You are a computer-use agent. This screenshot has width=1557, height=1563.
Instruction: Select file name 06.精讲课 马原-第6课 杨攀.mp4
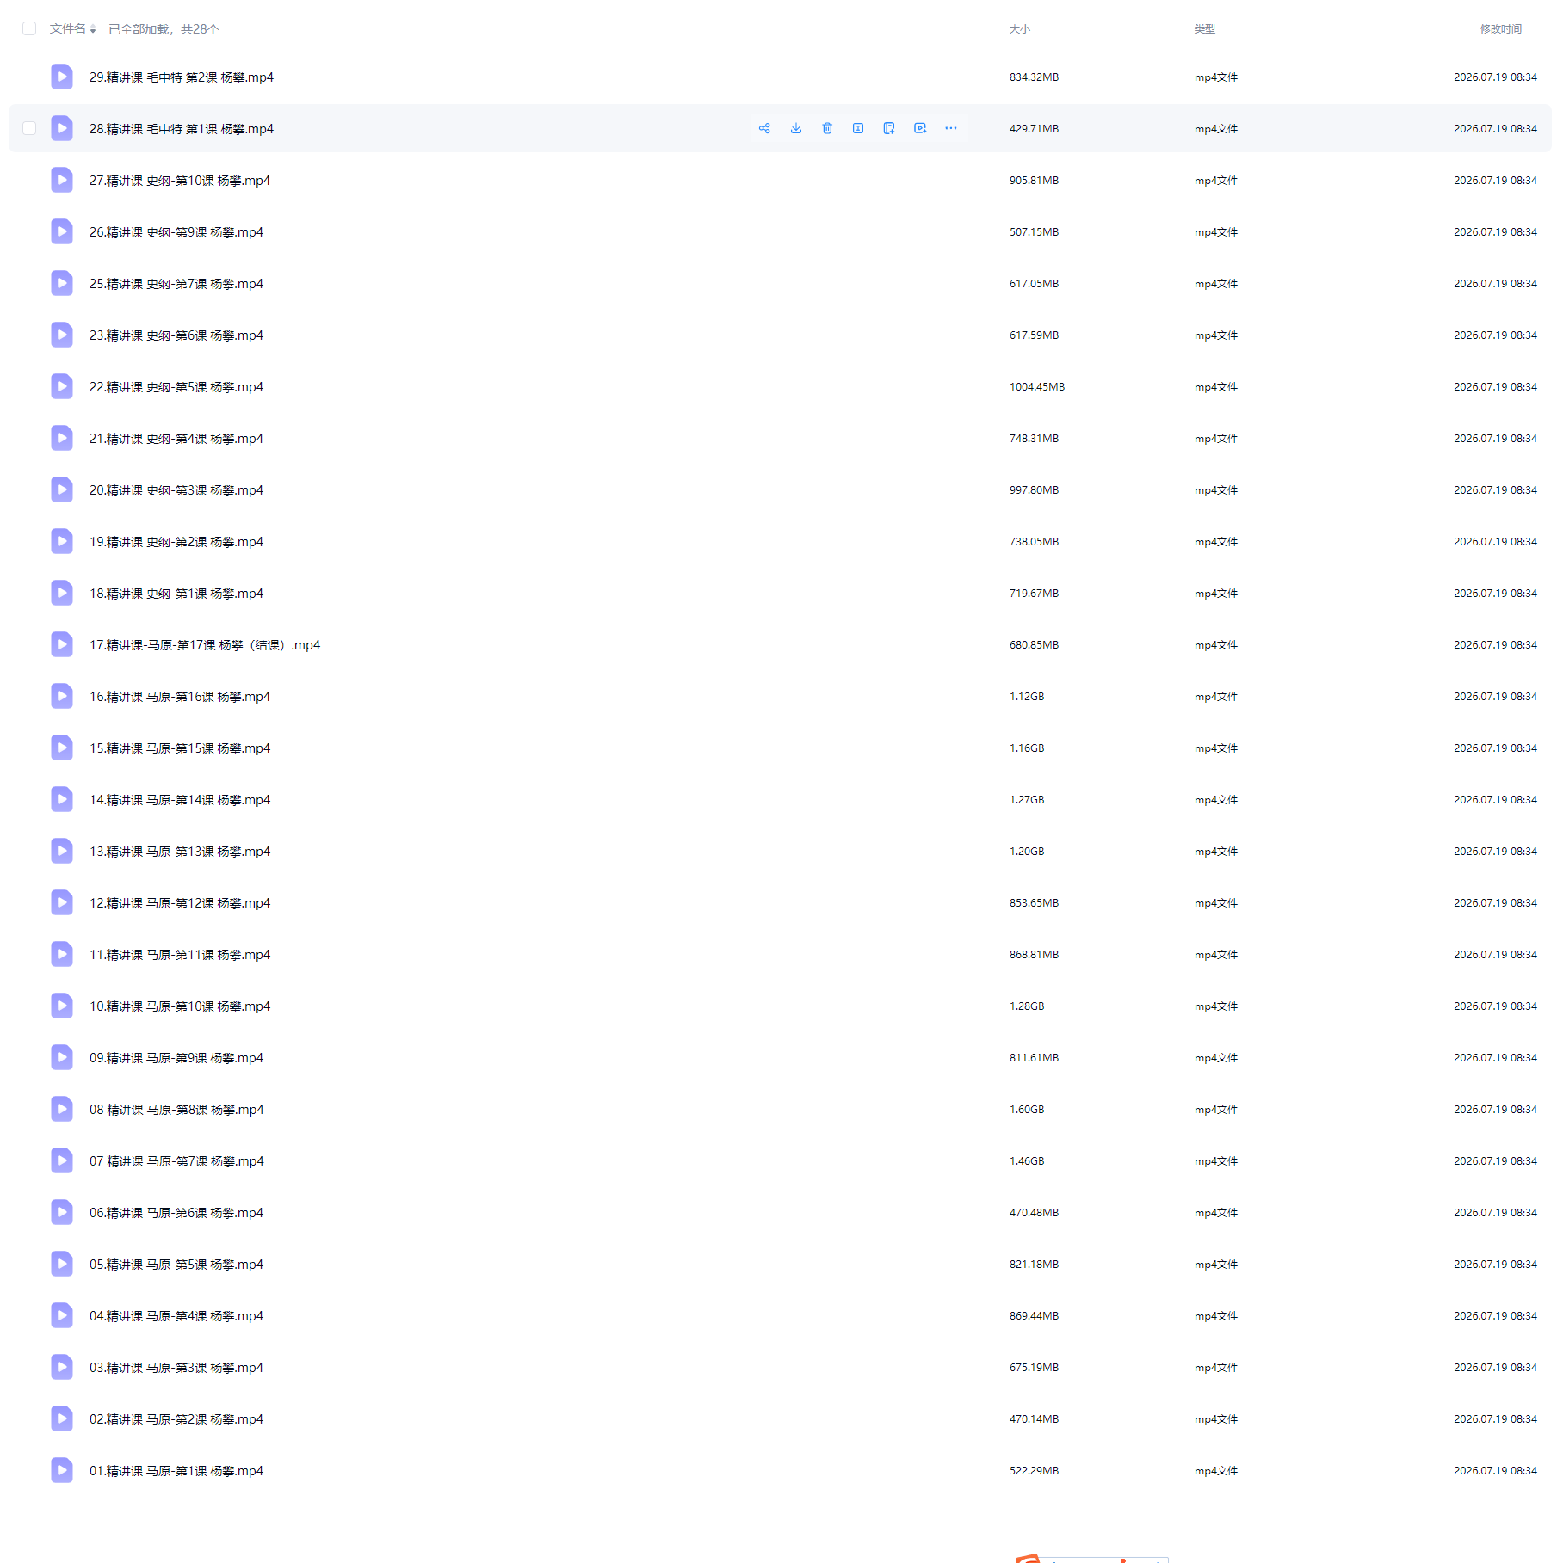[x=176, y=1213]
